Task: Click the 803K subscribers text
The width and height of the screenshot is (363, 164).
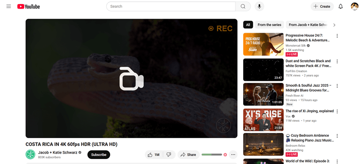Action: 49,157
